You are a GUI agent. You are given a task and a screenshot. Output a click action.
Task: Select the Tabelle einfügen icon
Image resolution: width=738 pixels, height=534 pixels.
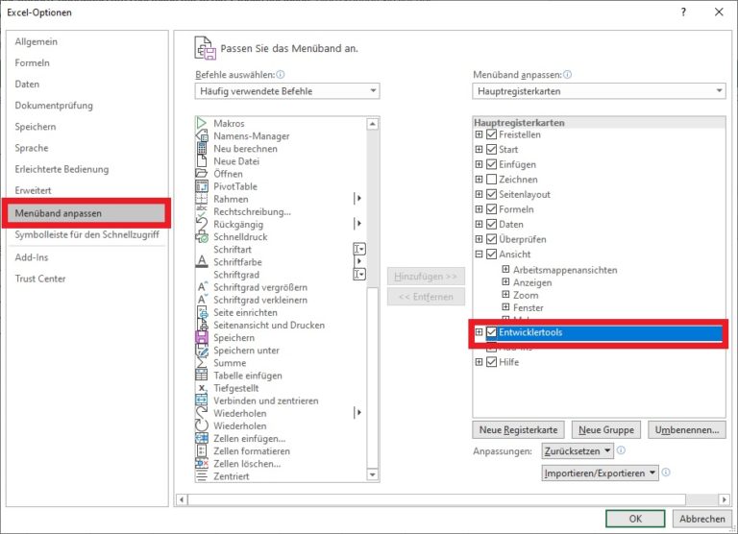[202, 375]
